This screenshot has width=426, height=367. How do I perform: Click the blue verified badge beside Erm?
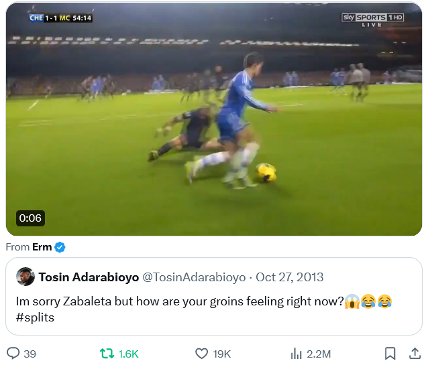click(x=60, y=247)
